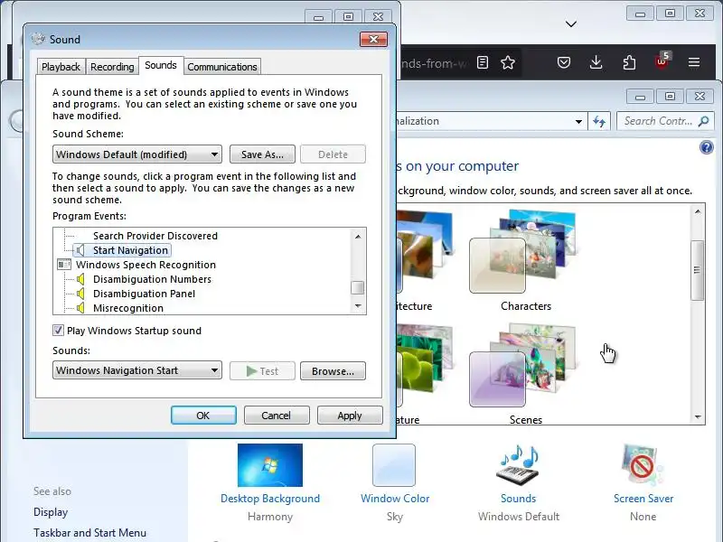723x542 pixels.
Task: Toggle Play Windows Startup sound checkbox
Action: click(x=58, y=331)
